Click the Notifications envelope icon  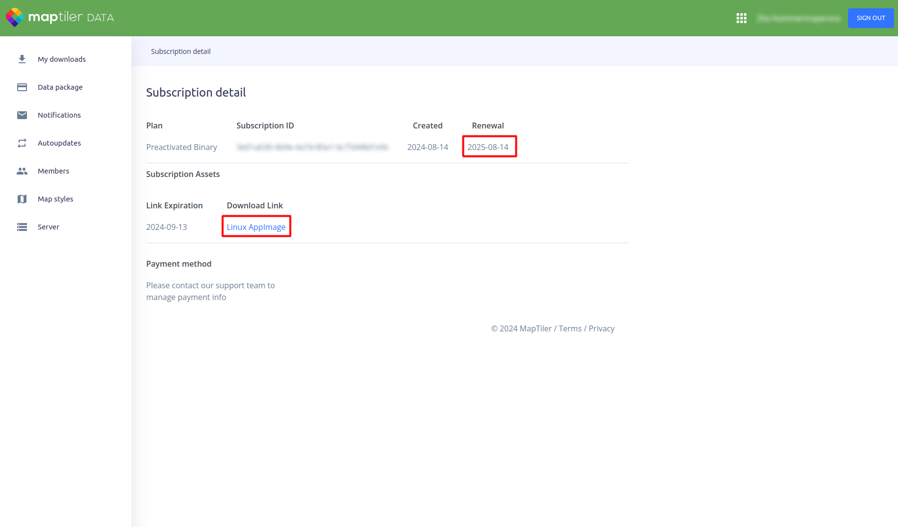click(x=22, y=115)
